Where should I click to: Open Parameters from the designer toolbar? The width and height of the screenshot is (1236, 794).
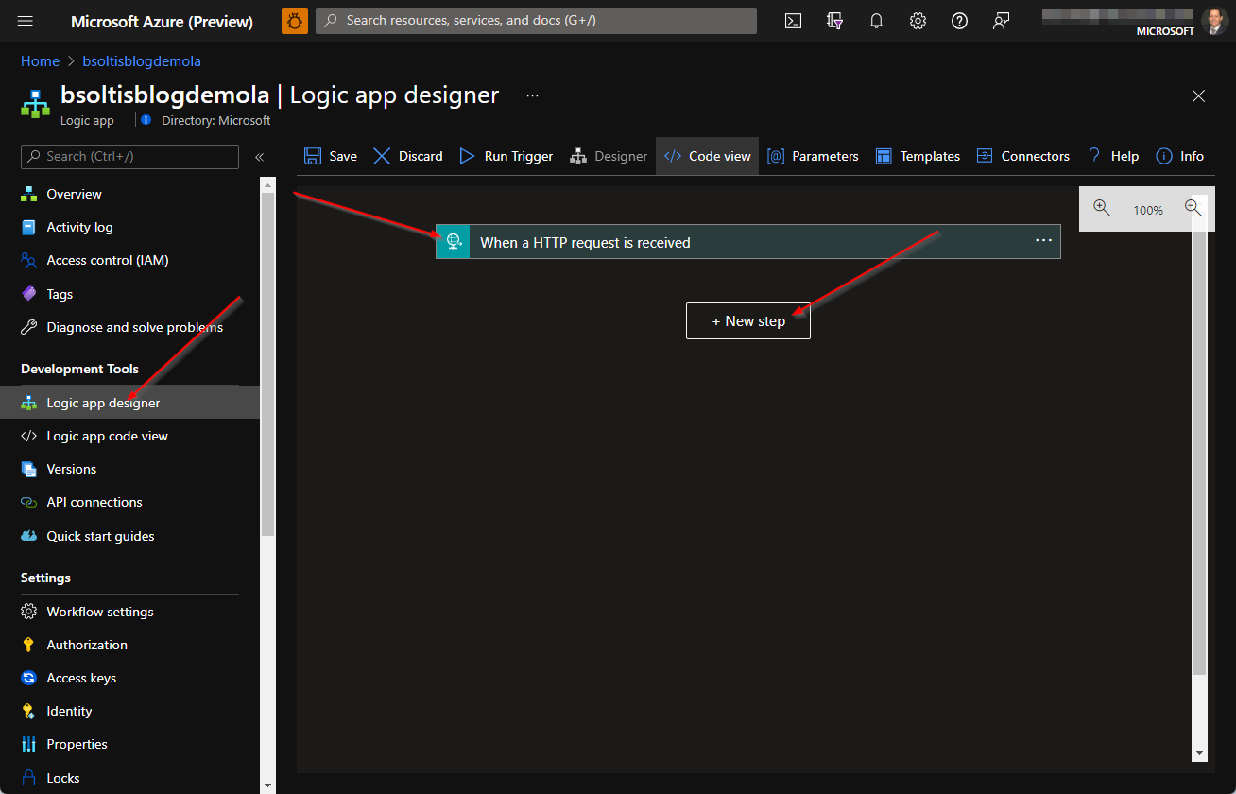[813, 156]
